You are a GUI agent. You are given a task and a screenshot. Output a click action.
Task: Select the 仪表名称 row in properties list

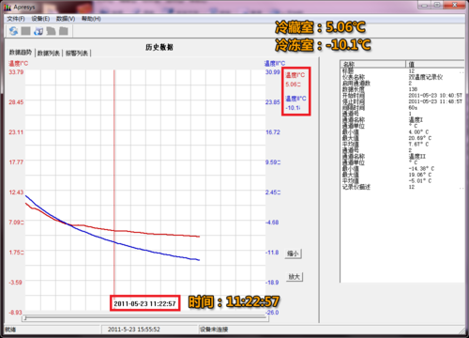(x=402, y=77)
